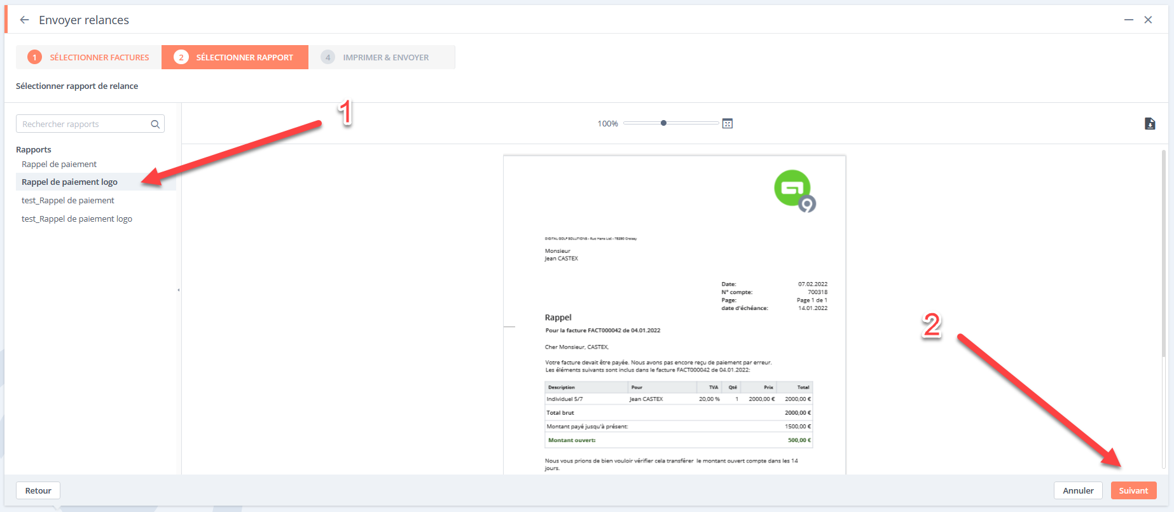Click the account number 700318 in preview
Image resolution: width=1174 pixels, height=512 pixels.
[818, 292]
